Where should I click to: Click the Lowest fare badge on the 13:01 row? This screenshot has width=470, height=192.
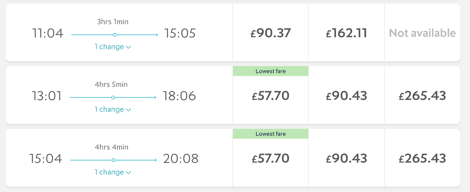point(271,71)
